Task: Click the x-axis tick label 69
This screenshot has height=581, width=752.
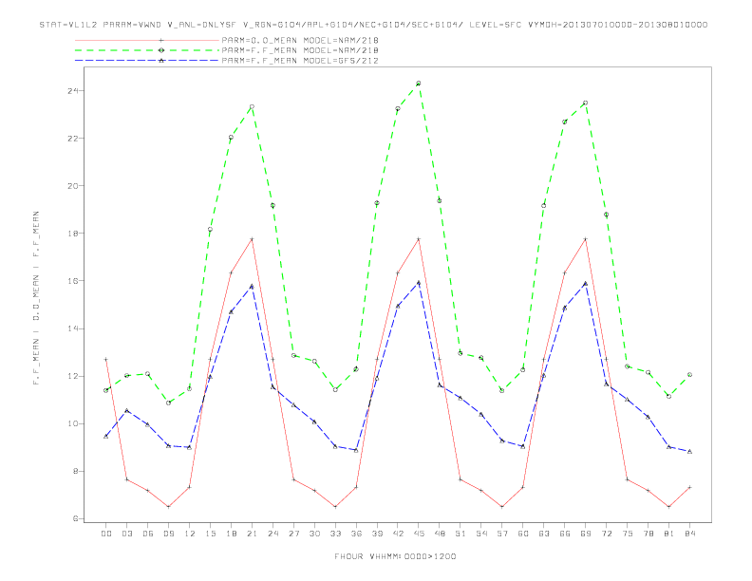Action: 586,534
